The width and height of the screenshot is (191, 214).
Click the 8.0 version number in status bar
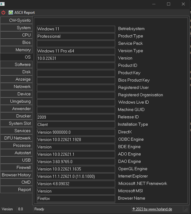[21, 209]
